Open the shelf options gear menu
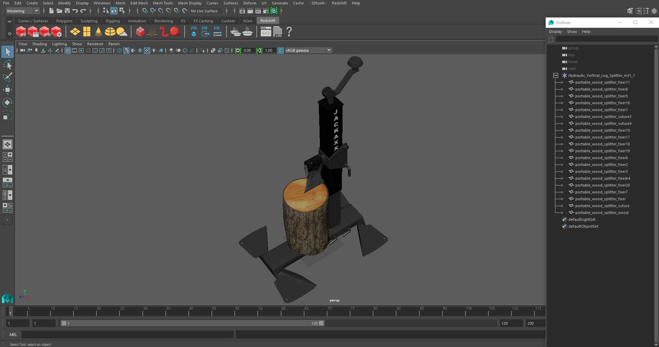This screenshot has width=659, height=347. 10,34
